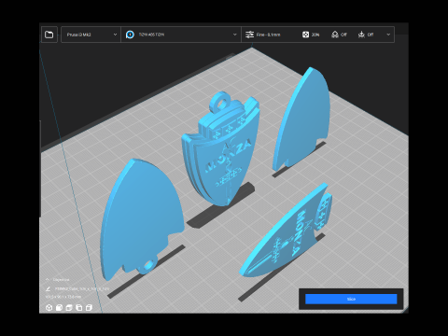Image resolution: width=448 pixels, height=336 pixels.
Task: Select the 3D perspective view icon
Action: coord(49,308)
